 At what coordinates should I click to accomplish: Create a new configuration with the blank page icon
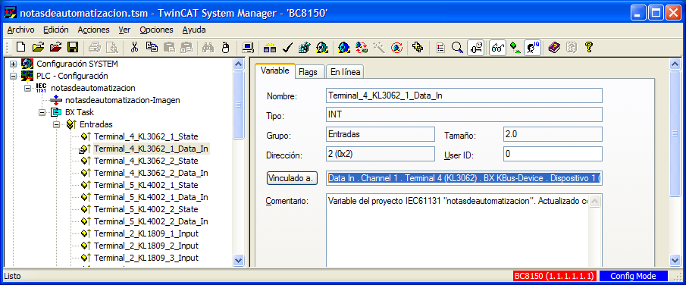click(x=21, y=47)
